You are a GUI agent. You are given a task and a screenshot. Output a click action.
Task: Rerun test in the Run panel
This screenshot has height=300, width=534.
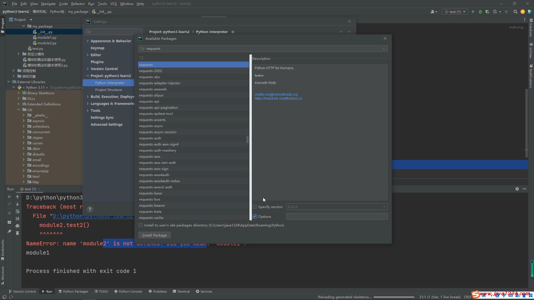[9, 197]
